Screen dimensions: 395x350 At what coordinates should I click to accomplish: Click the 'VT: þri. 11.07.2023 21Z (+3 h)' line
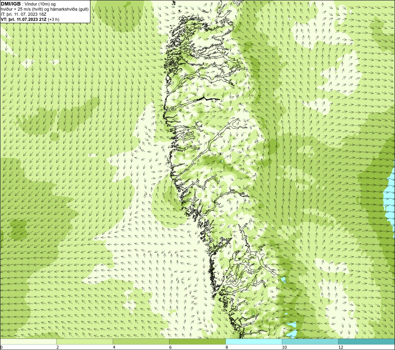tap(30, 19)
